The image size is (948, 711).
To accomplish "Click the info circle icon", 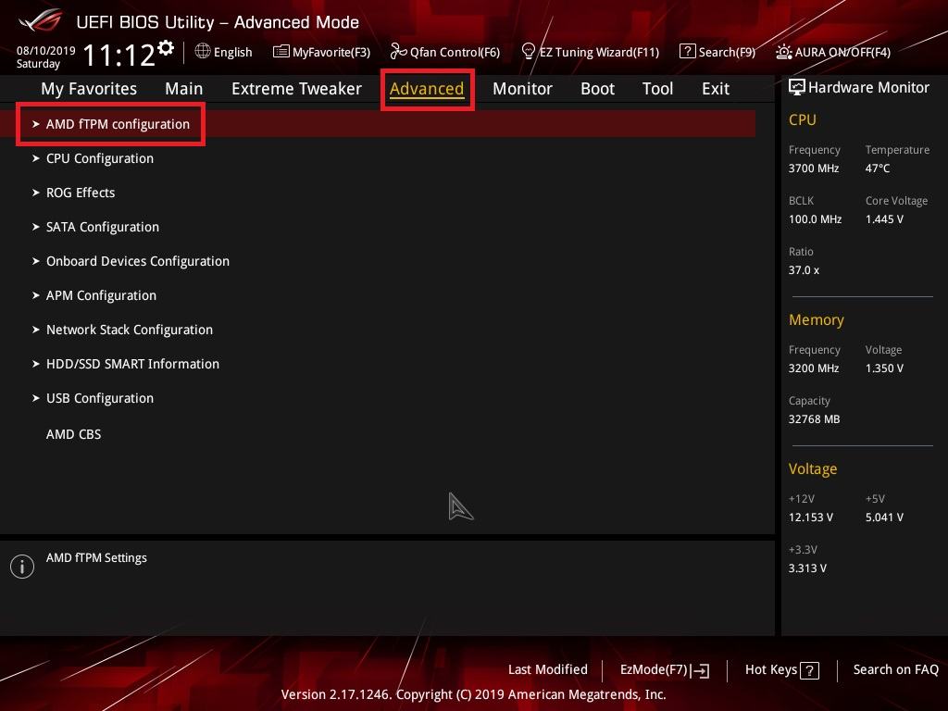I will 22,567.
